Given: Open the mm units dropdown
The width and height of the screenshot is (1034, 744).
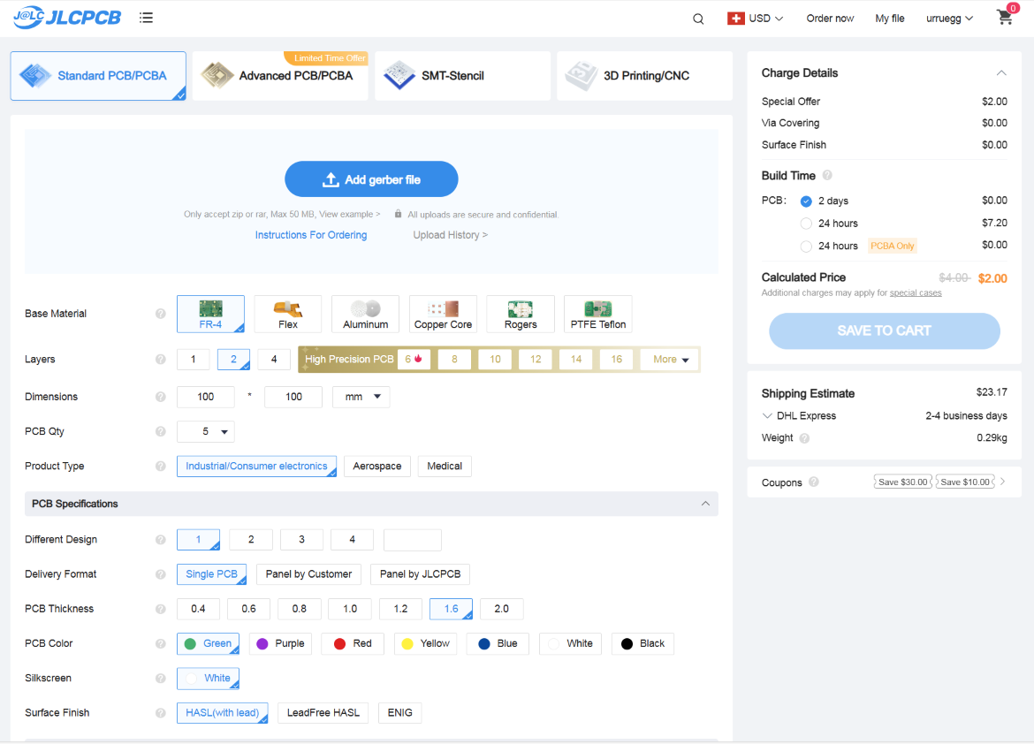Looking at the screenshot, I should 361,398.
